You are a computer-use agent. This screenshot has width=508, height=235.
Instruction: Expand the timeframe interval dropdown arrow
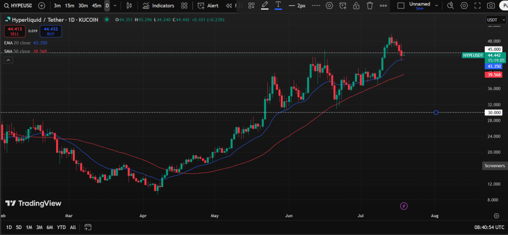coord(115,5)
